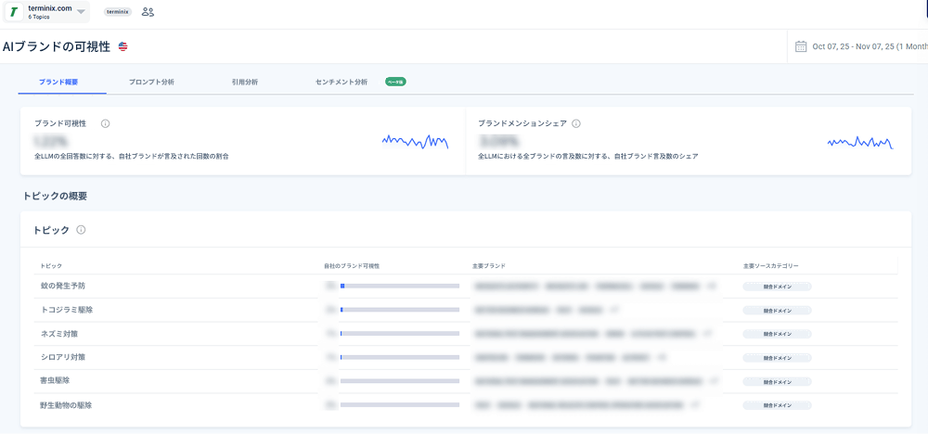This screenshot has width=928, height=434.
Task: Open the センチメント分析 tab
Action: coord(342,83)
